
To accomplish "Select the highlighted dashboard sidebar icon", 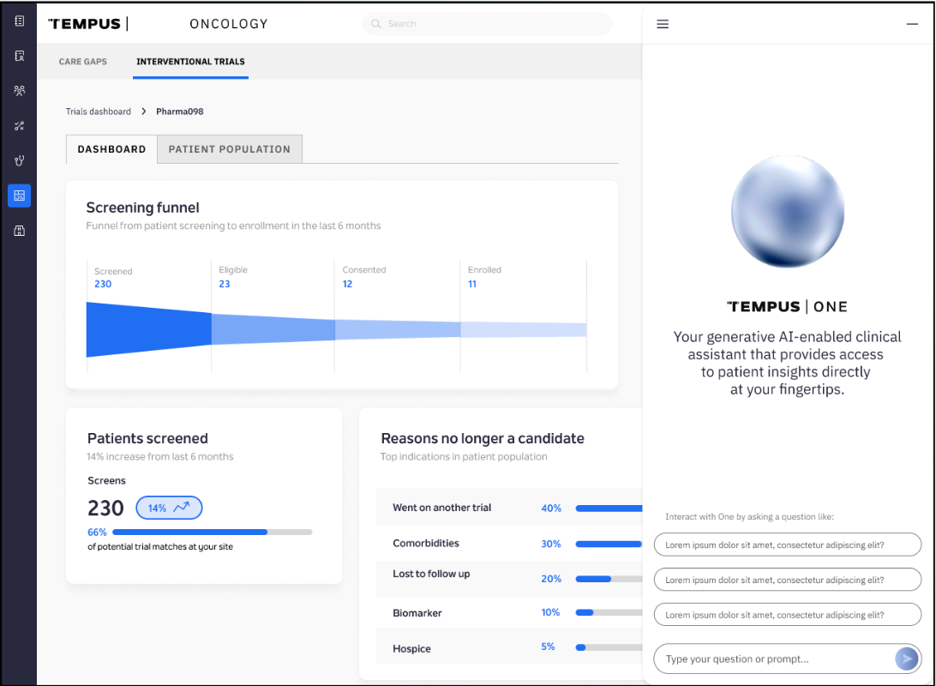I will coord(19,196).
